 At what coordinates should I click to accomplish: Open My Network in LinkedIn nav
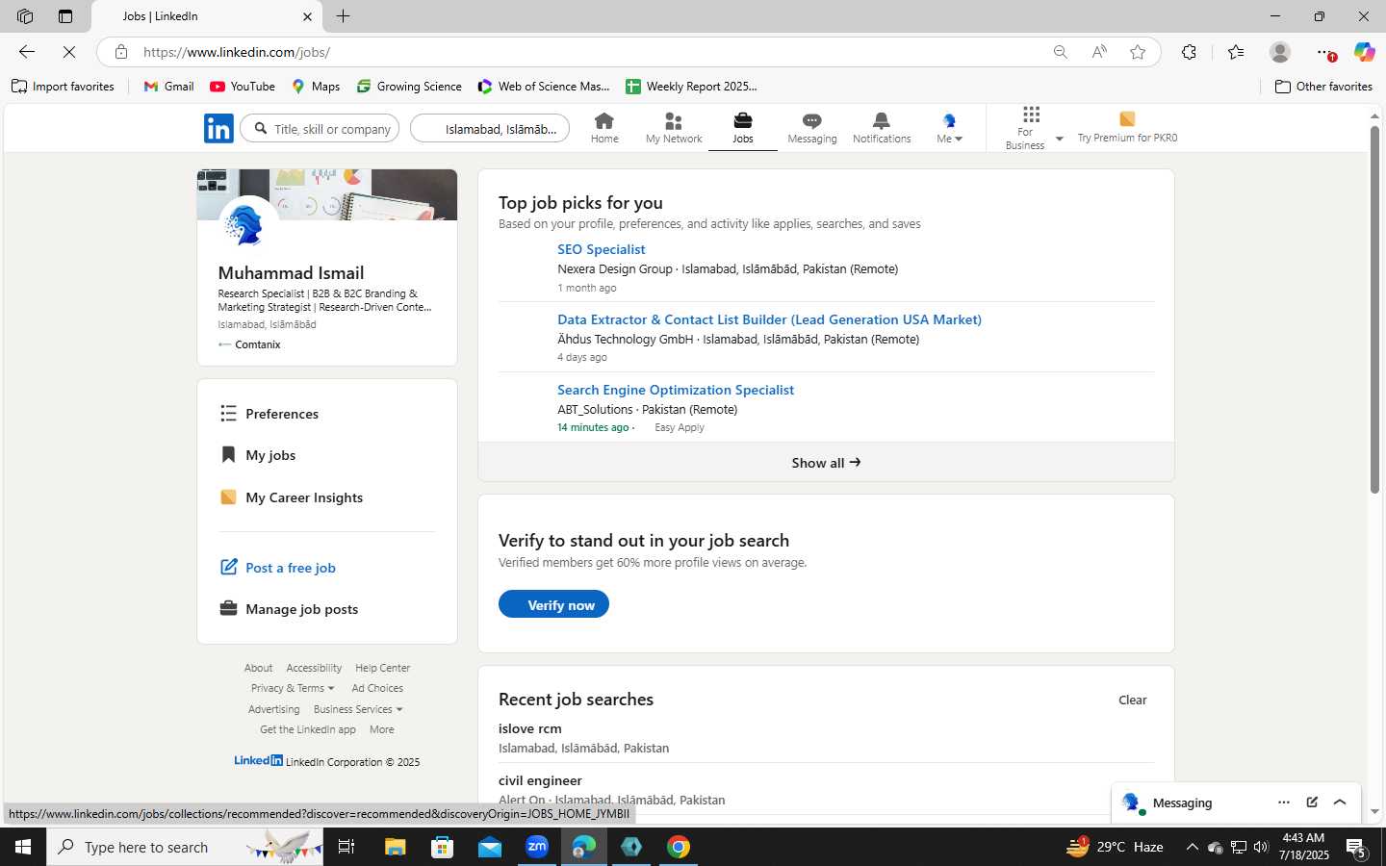tap(674, 128)
